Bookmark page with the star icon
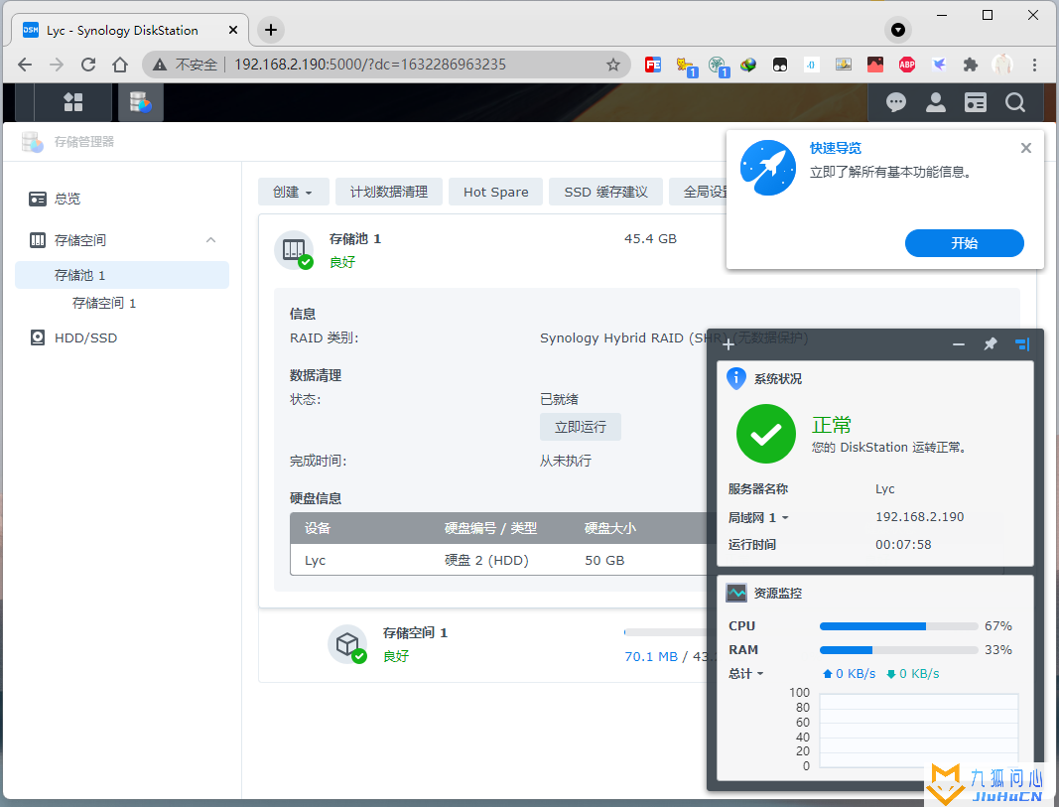Image resolution: width=1059 pixels, height=807 pixels. [612, 65]
